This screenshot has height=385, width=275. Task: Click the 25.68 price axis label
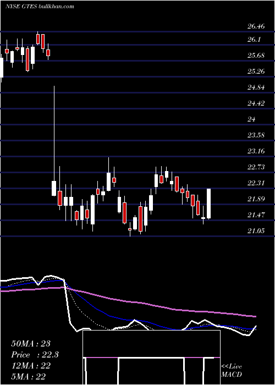pos(256,56)
